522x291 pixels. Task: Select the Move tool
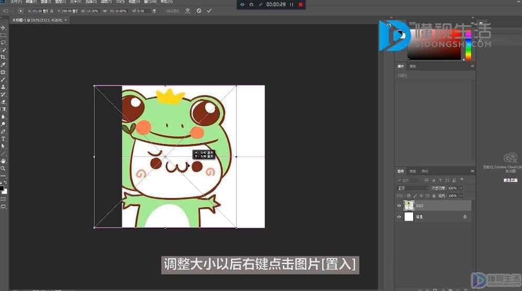tap(3, 28)
